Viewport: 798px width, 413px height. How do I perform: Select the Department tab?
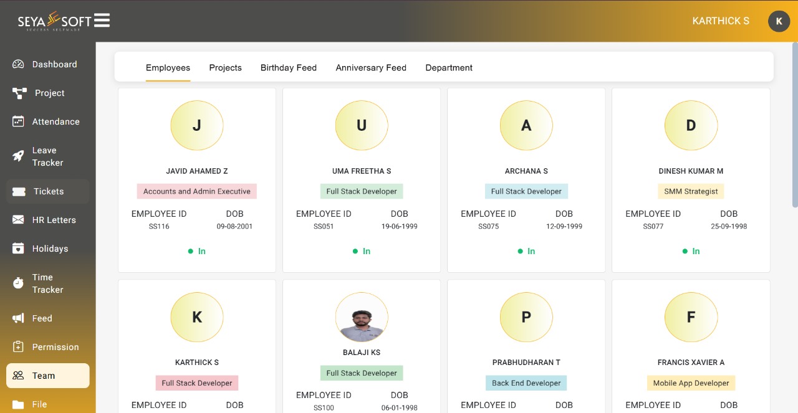pyautogui.click(x=449, y=67)
